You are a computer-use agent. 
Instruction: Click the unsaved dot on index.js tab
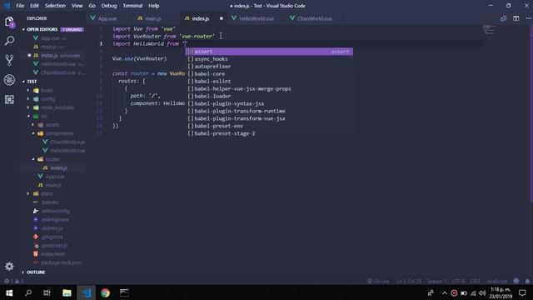coord(222,18)
